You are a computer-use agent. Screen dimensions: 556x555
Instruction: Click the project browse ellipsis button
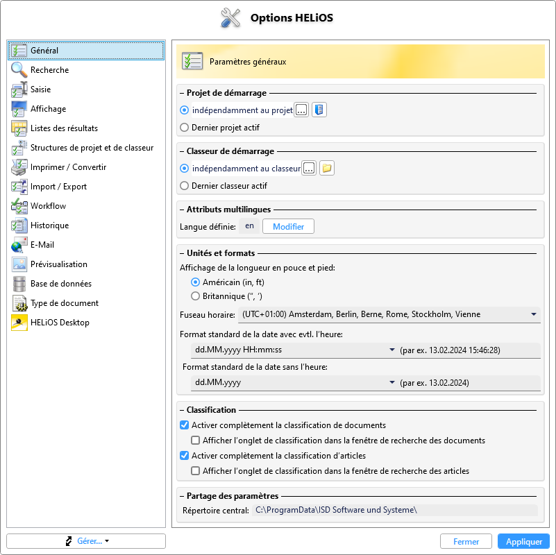[301, 110]
